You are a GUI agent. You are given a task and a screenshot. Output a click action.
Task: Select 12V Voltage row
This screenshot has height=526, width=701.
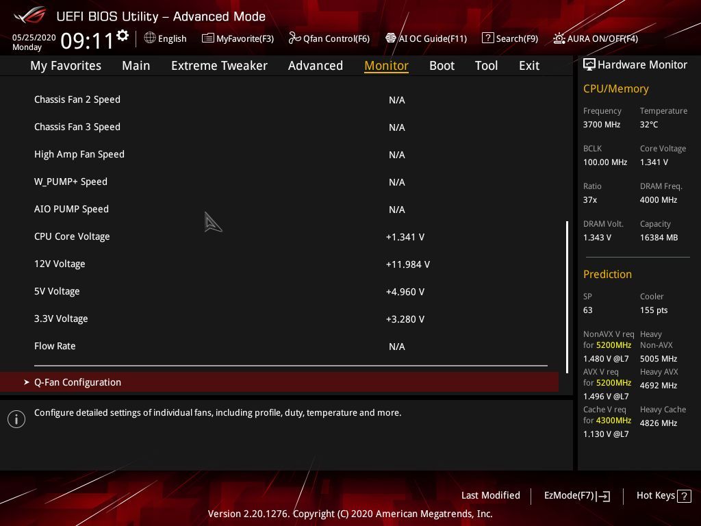(279, 264)
